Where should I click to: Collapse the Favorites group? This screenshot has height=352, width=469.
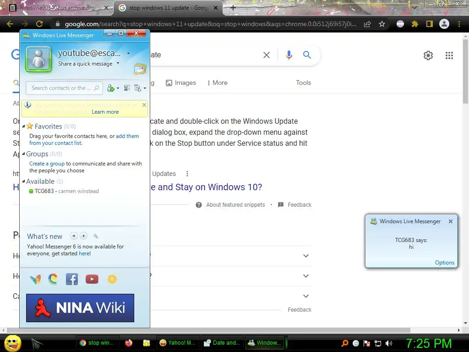[24, 126]
